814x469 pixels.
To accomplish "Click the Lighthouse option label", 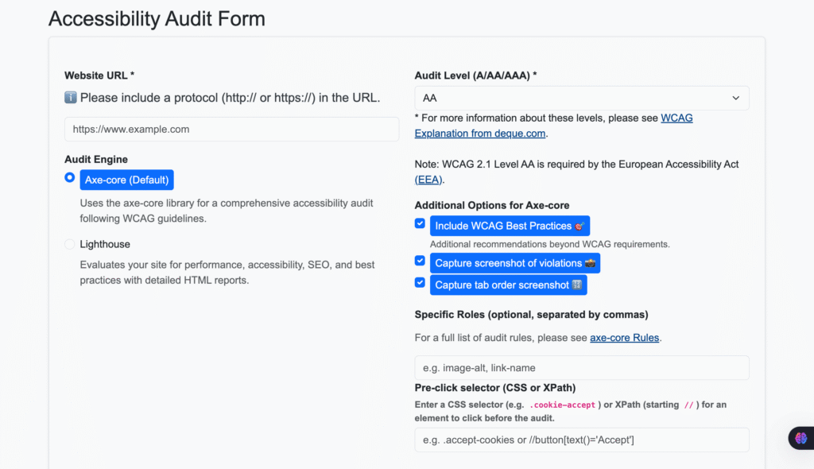I will coord(105,244).
